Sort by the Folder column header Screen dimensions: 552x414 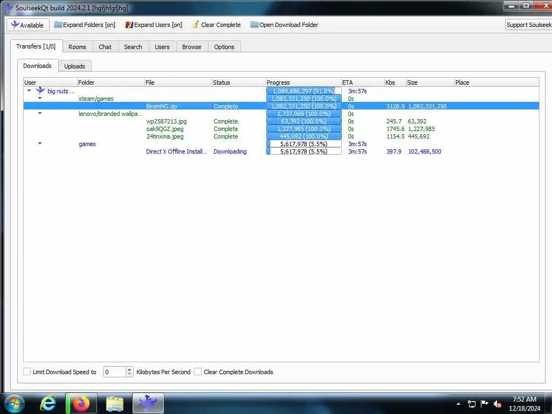(111, 82)
